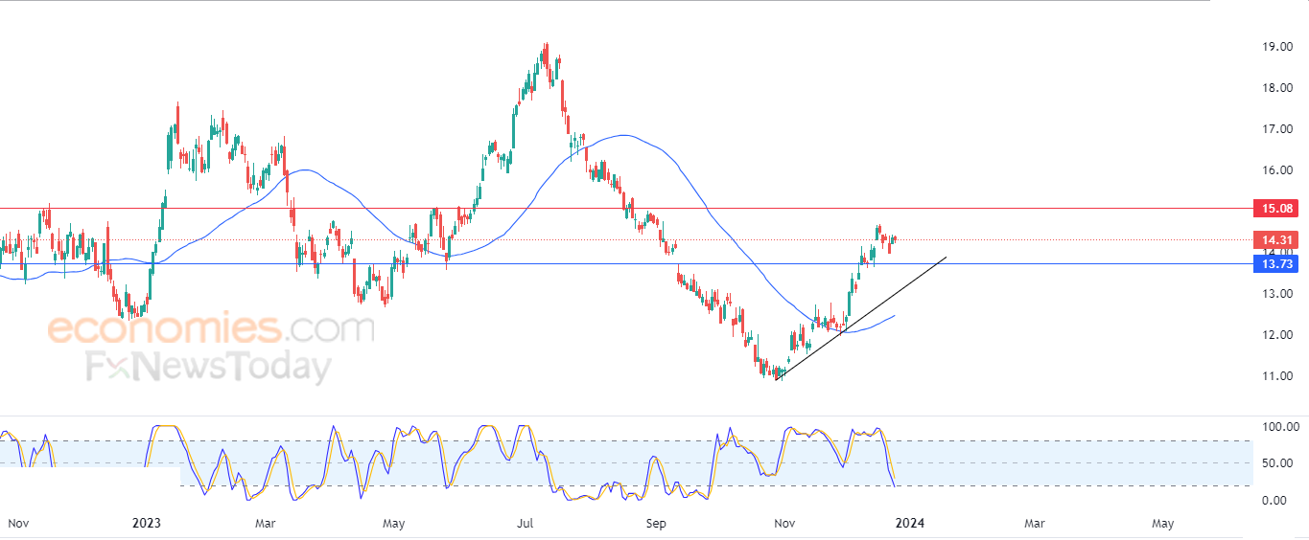Click the 18.00 price axis value
Image resolution: width=1309 pixels, height=540 pixels.
point(1275,88)
